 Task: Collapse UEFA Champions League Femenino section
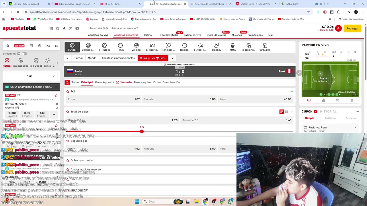click(x=56, y=87)
